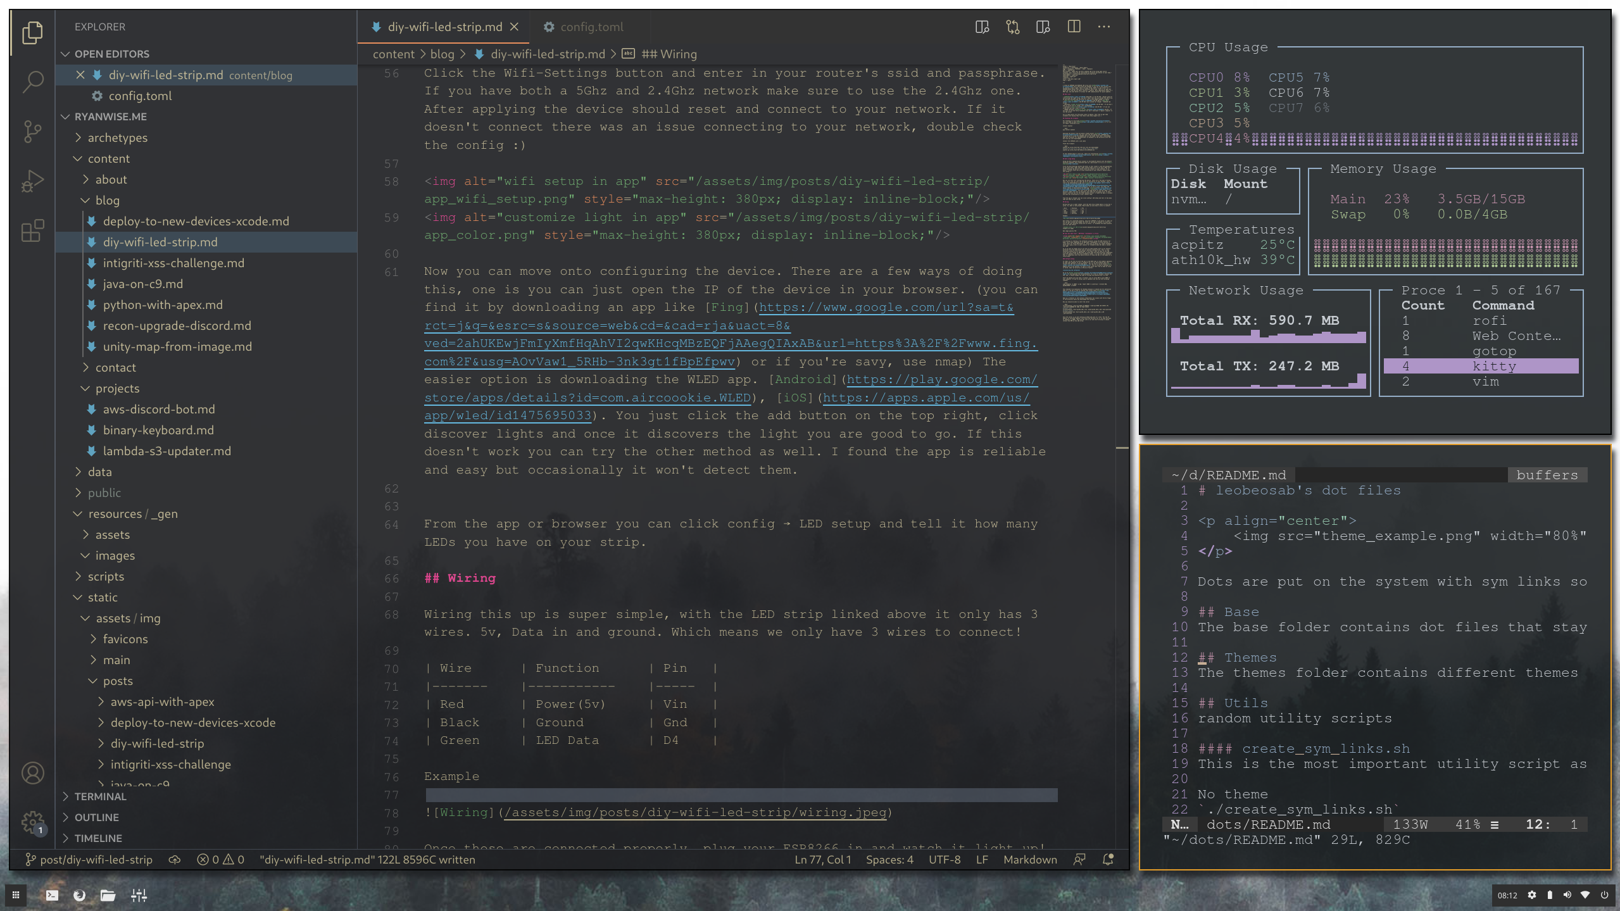The width and height of the screenshot is (1620, 911).
Task: Click the Markdown language mode indicator
Action: (x=1029, y=859)
